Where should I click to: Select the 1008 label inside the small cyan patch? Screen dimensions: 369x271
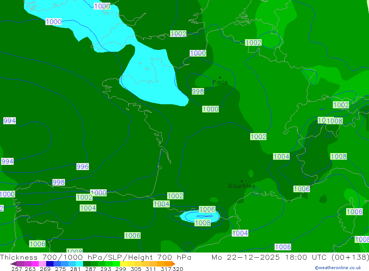pyautogui.click(x=203, y=223)
